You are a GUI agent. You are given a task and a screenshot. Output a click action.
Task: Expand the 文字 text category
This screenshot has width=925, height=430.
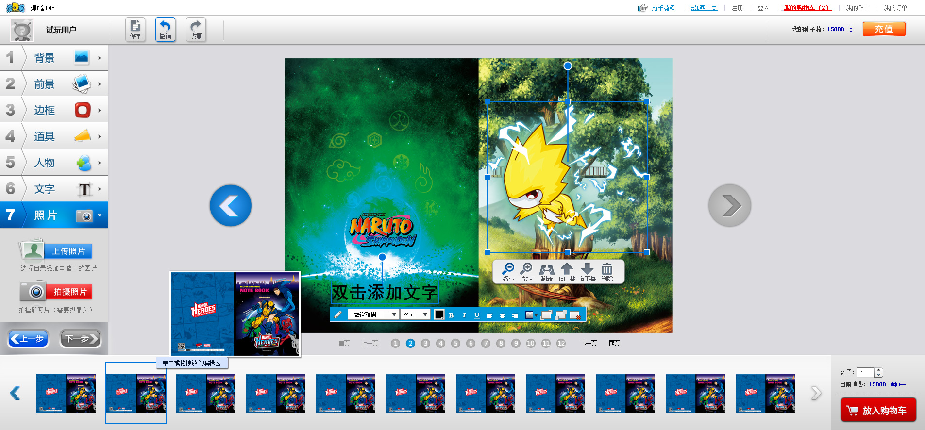tap(54, 189)
